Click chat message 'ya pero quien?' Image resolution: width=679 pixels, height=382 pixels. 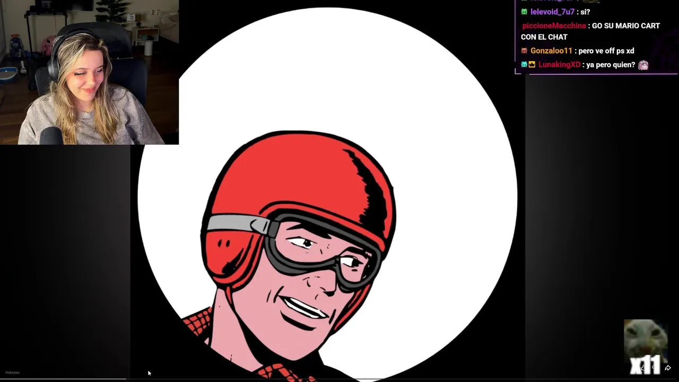pos(611,65)
